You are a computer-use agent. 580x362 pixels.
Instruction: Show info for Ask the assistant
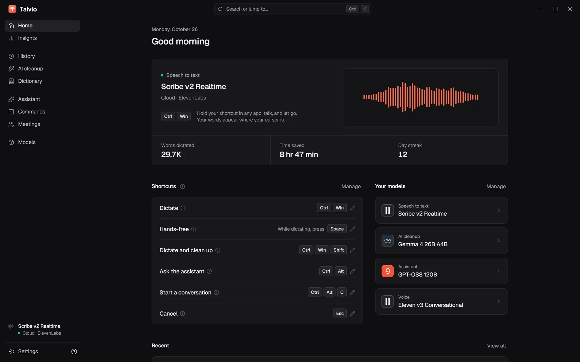coord(209,271)
